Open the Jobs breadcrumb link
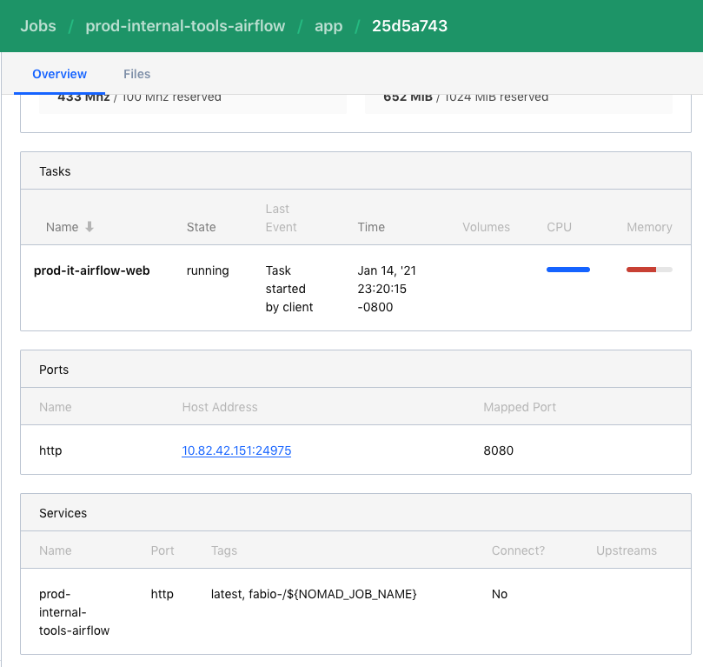Viewport: 703px width, 667px height. click(38, 26)
